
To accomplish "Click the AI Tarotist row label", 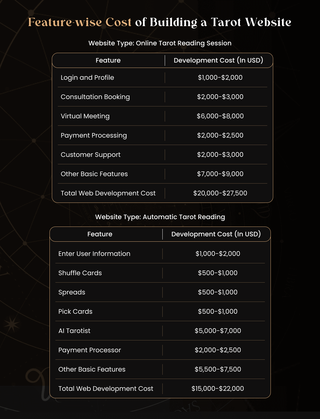I will click(x=74, y=331).
